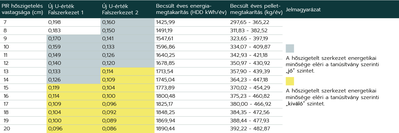
Task: Select the 1425,99 energy savings value
Action: [165, 22]
